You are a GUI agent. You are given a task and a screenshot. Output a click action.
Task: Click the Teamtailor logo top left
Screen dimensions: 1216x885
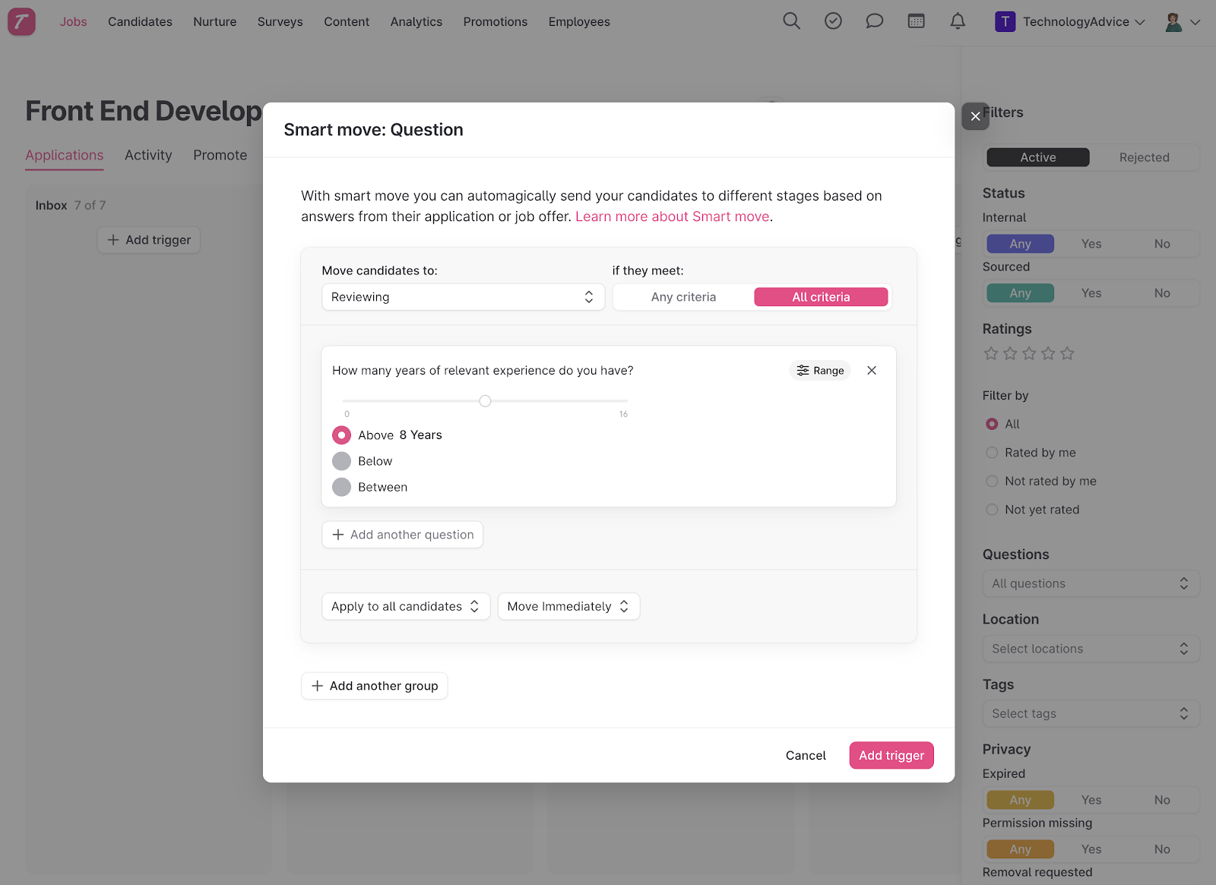(21, 21)
